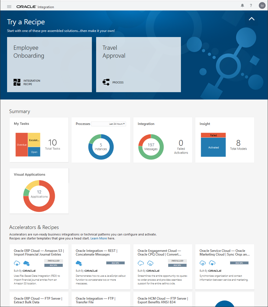Click RECIPE badge on Amazon S3 card

(x=53, y=265)
